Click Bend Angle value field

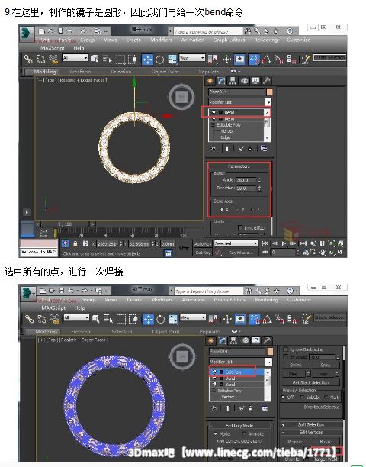(x=246, y=180)
